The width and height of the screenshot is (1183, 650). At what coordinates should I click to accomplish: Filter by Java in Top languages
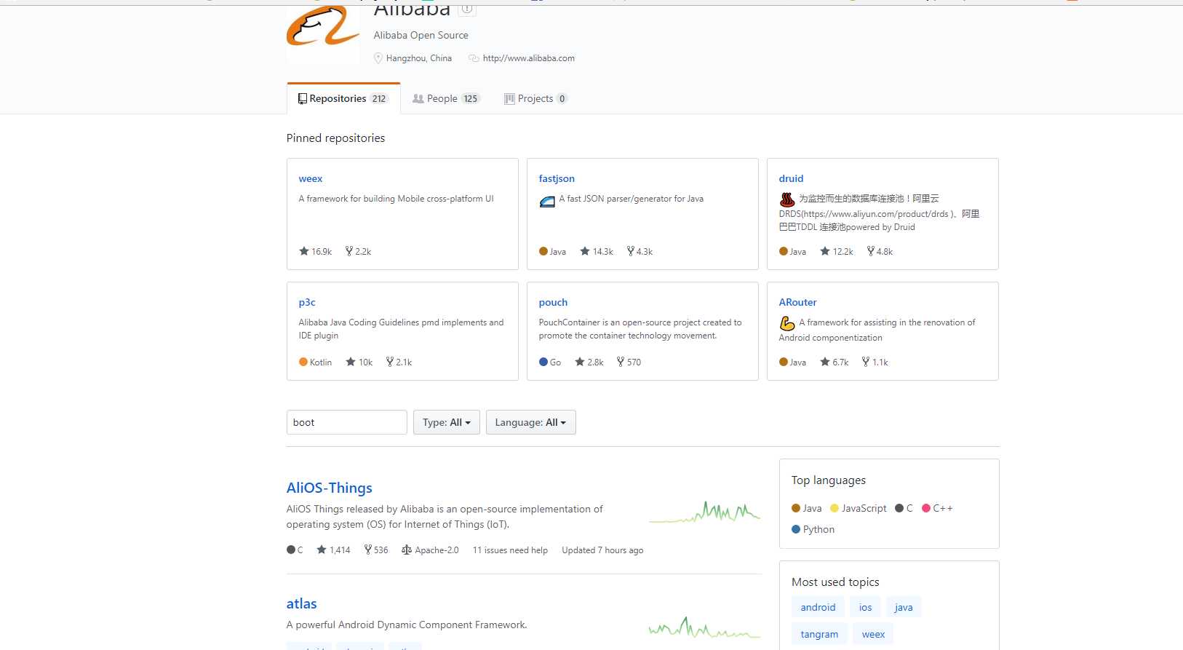coord(806,508)
